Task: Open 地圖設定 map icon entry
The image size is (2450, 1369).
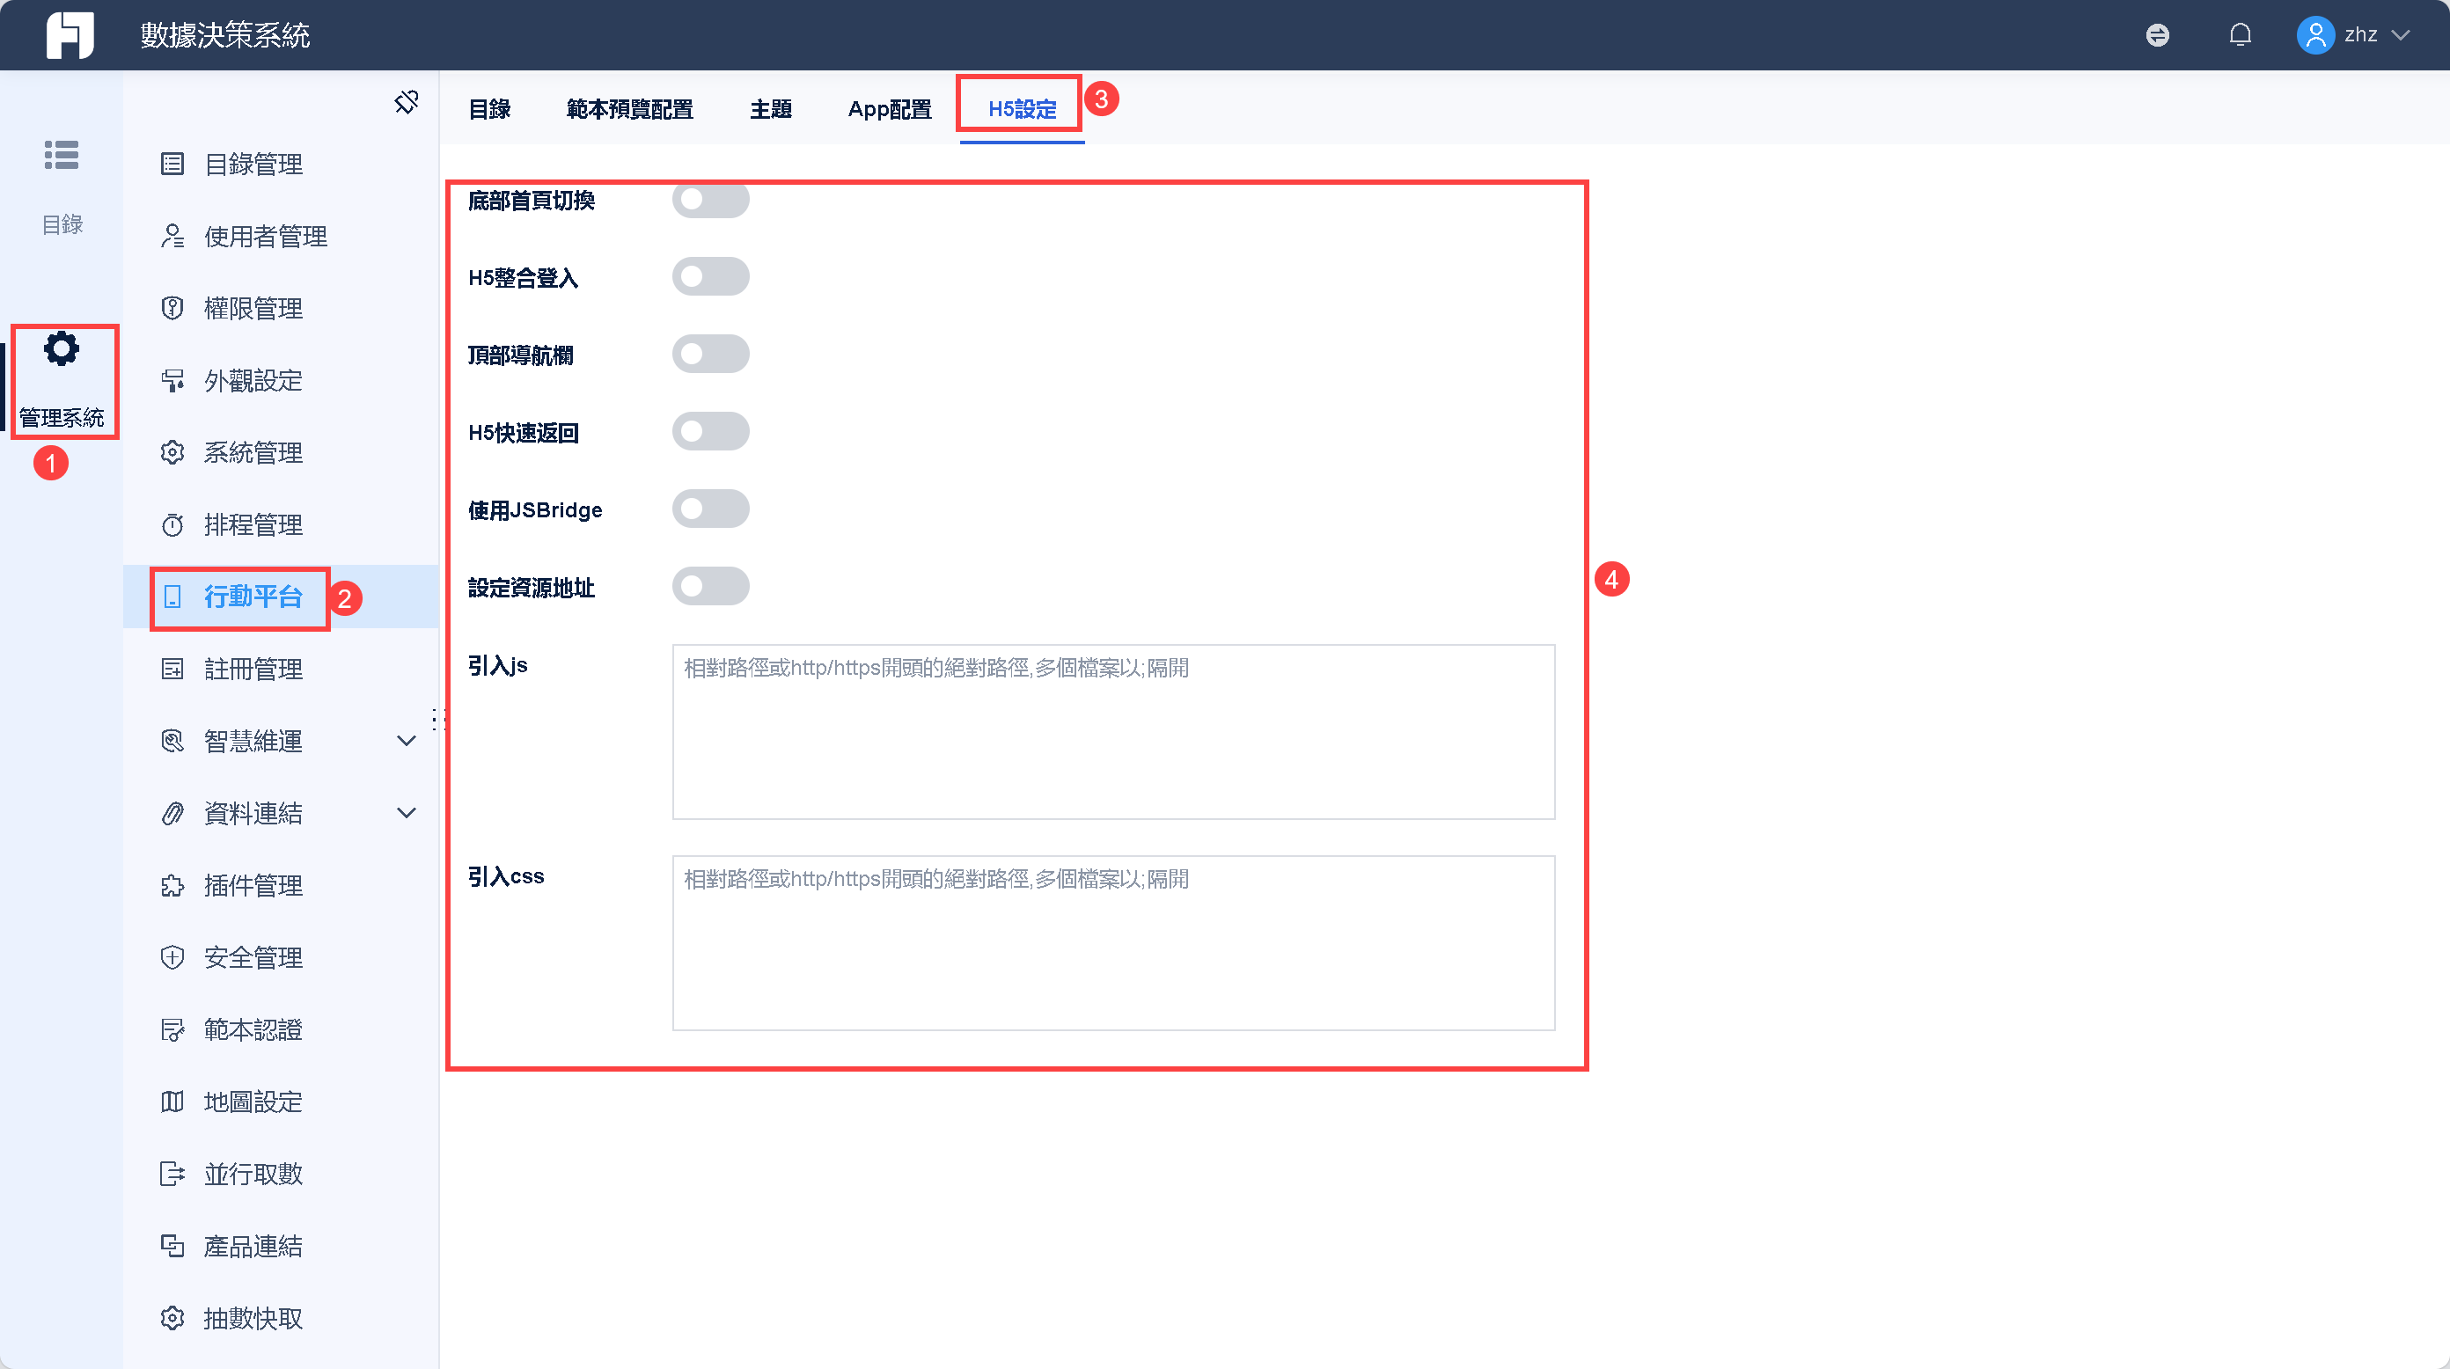Action: 172,1102
